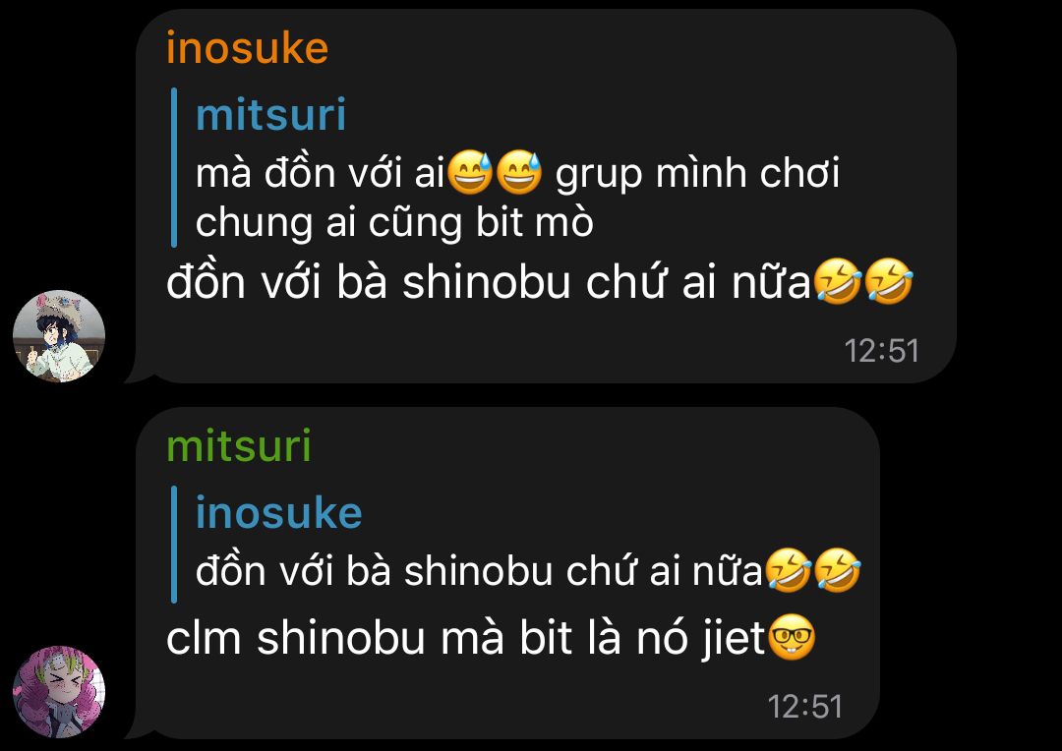
Task: Tap second sweat-smile emoji in quote
Action: (519, 173)
